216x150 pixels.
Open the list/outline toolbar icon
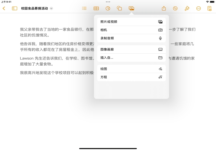[84, 8]
